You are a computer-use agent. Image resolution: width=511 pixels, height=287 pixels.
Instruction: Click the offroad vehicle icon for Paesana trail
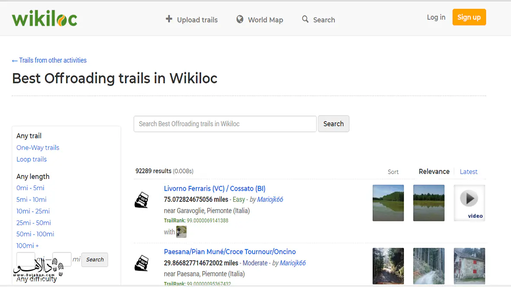[x=142, y=263]
